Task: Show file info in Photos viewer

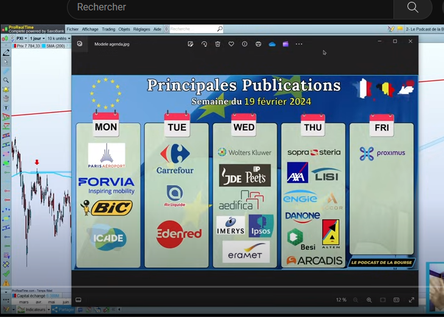Action: pos(245,44)
